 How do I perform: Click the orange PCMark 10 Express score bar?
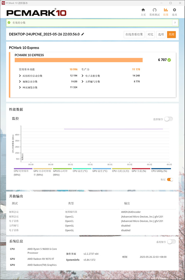[x=79, y=60]
